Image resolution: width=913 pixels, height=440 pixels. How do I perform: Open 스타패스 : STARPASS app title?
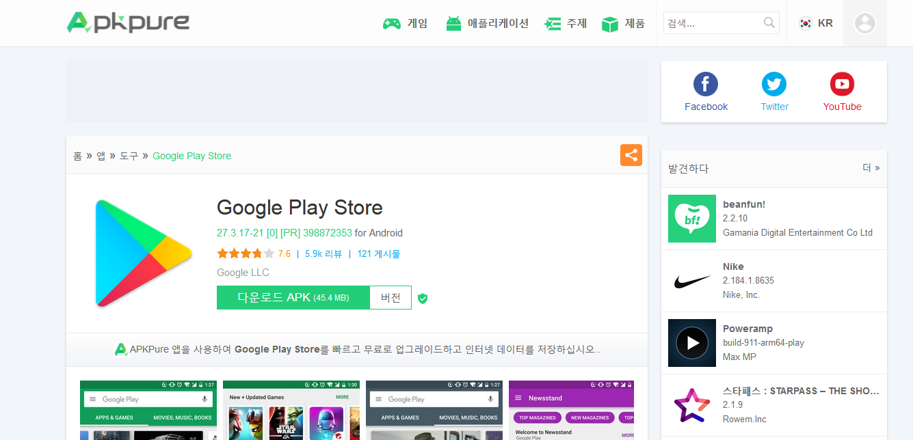802,391
